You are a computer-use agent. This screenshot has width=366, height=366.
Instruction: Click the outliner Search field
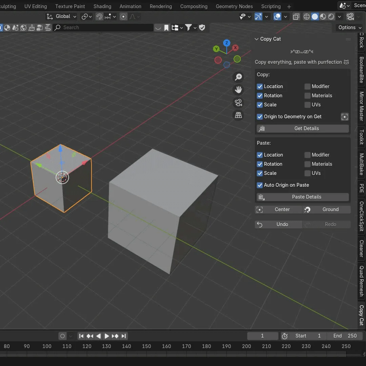pyautogui.click(x=103, y=27)
